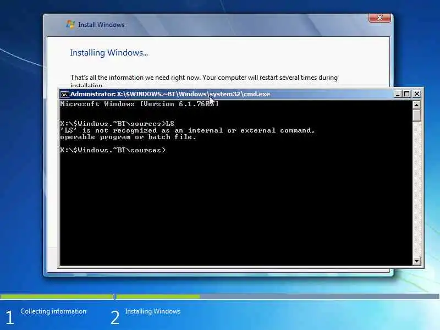Close the Install Windows dialog
The height and width of the screenshot is (330, 440).
(380, 18)
